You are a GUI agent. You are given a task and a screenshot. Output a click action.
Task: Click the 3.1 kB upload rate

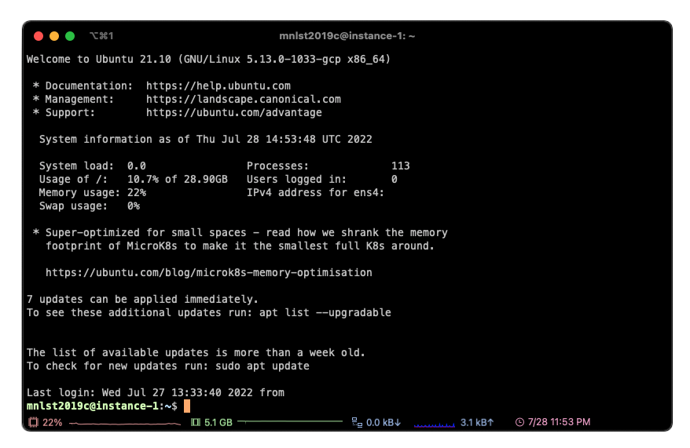click(x=477, y=423)
